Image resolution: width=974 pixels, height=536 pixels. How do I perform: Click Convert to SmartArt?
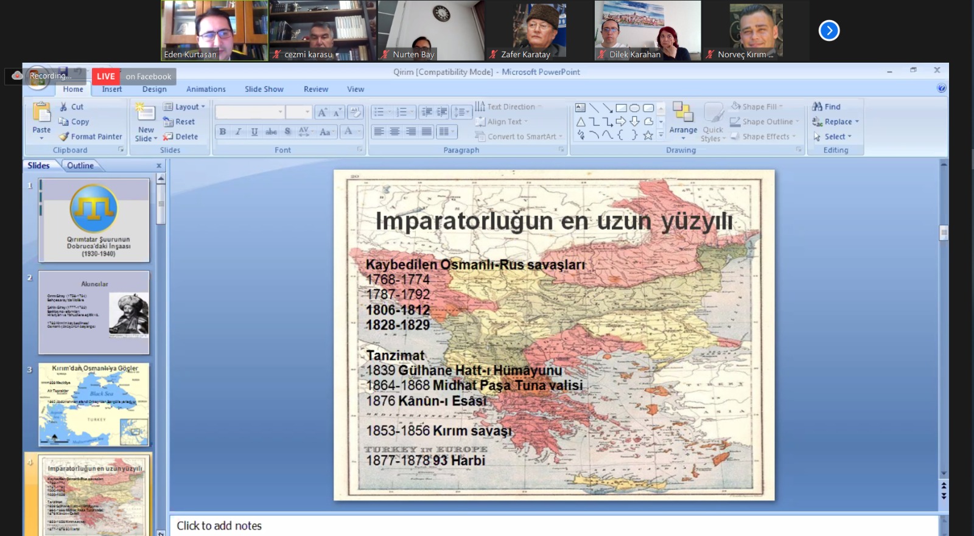(x=519, y=137)
